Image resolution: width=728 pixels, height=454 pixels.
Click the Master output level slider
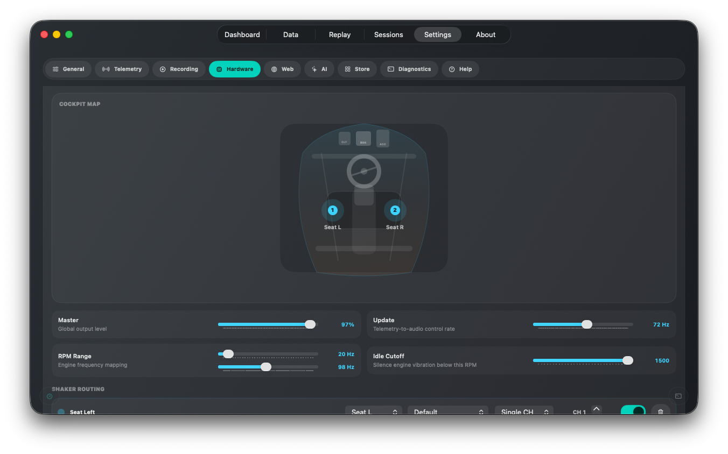(x=268, y=324)
